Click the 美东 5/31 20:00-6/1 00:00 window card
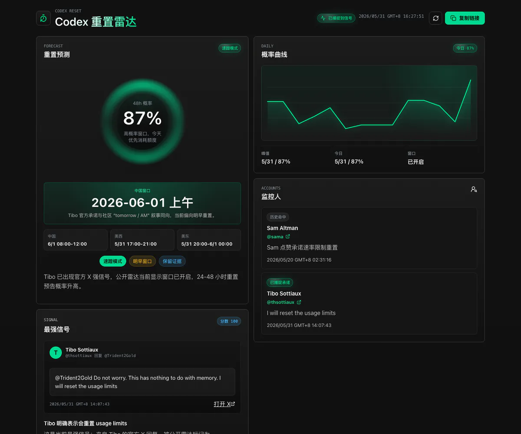This screenshot has width=521, height=434. (x=209, y=240)
